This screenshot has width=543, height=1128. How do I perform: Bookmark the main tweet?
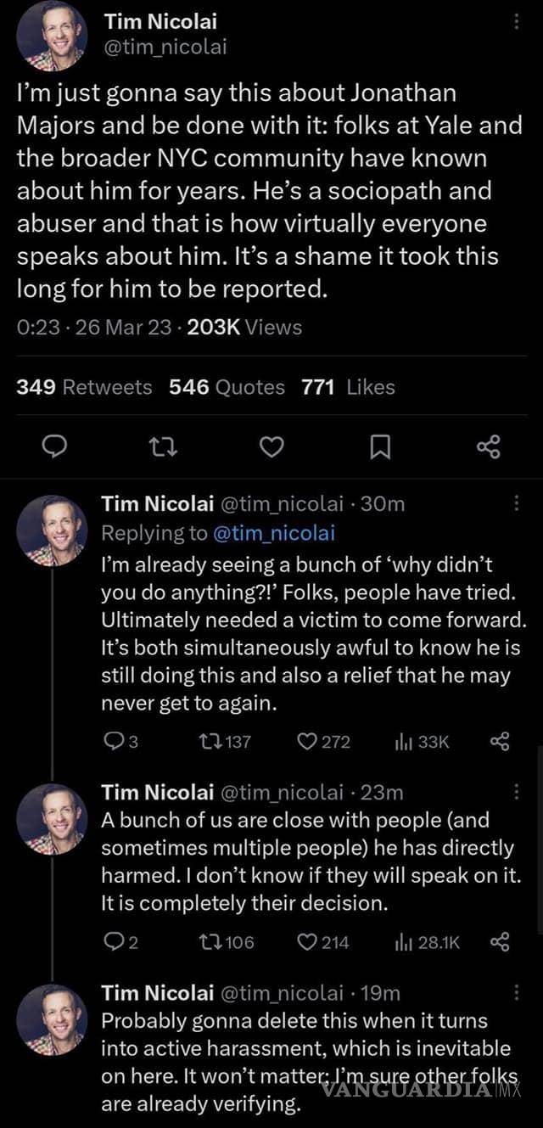tap(381, 446)
